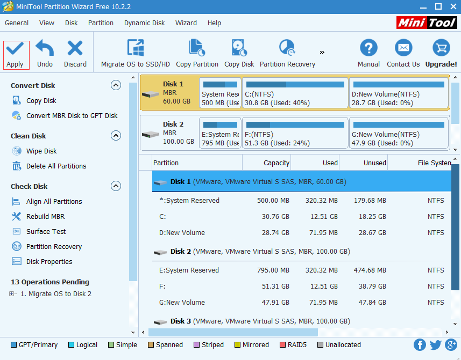The image size is (461, 360).
Task: Open the Dynamic Disk menu
Action: point(144,23)
